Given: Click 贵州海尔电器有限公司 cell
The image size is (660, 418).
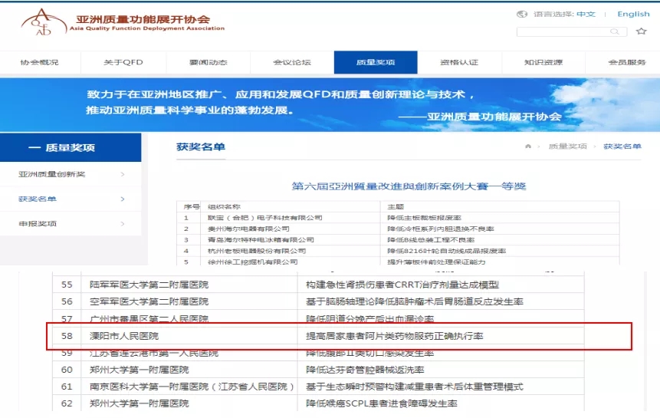Looking at the screenshot, I should tap(248, 229).
